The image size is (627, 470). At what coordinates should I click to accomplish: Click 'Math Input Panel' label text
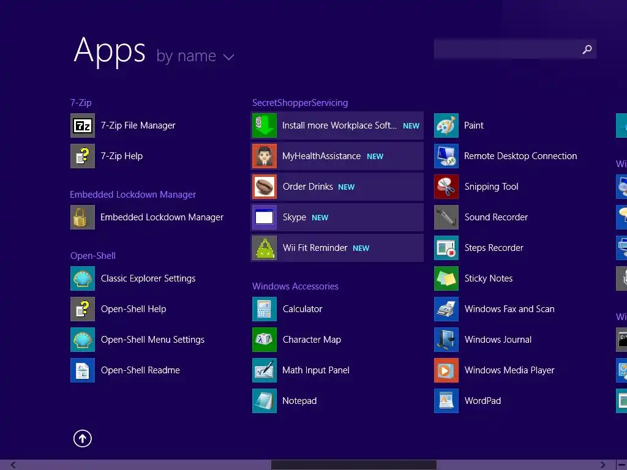click(315, 370)
